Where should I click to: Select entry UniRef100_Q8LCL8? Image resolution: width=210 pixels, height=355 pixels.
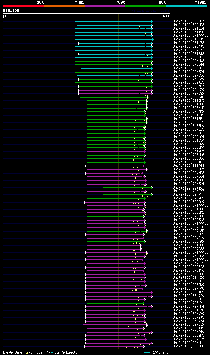[188, 256]
